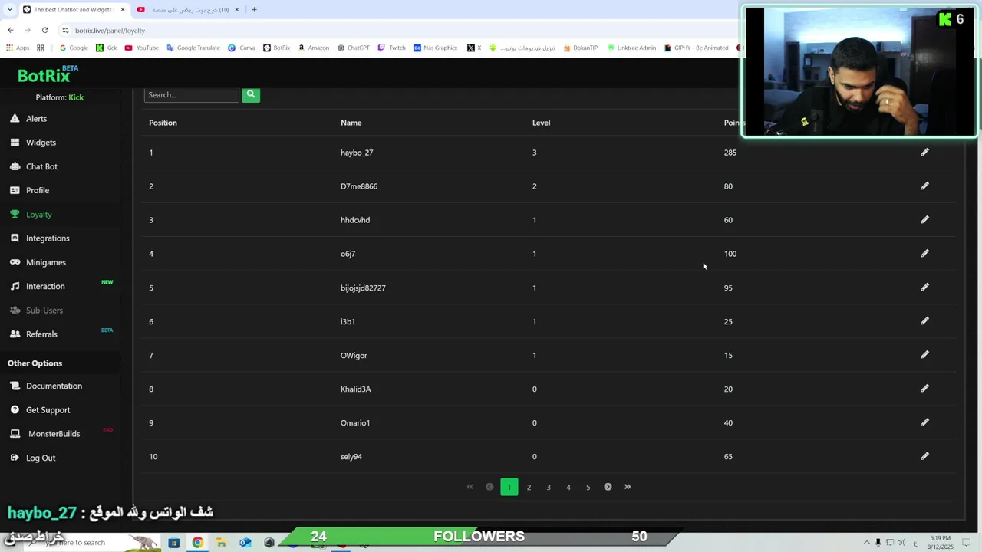Open the notification center icon

click(967, 543)
